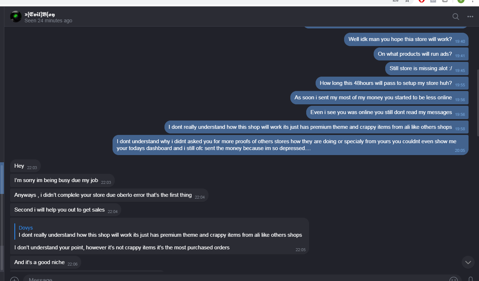The width and height of the screenshot is (479, 281).
Task: Click the contact name in chat header
Action: click(x=40, y=14)
